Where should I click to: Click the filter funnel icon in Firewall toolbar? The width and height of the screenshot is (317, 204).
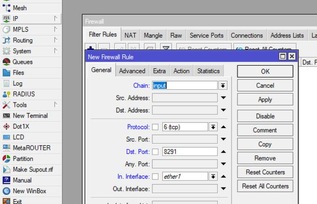point(166,48)
